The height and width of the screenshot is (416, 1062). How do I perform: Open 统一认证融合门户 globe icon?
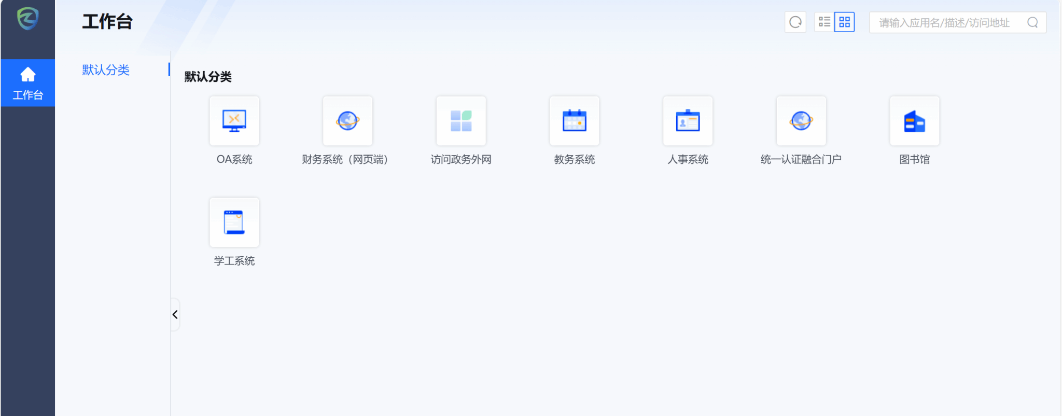point(801,121)
